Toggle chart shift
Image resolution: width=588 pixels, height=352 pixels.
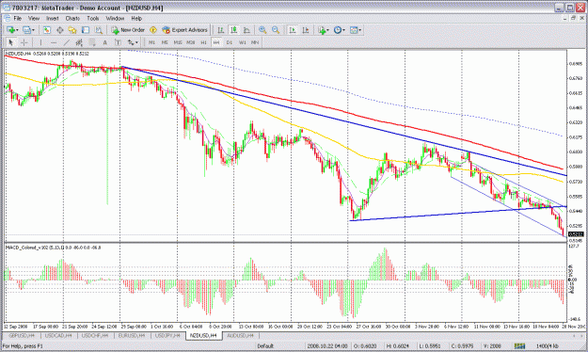tap(305, 30)
